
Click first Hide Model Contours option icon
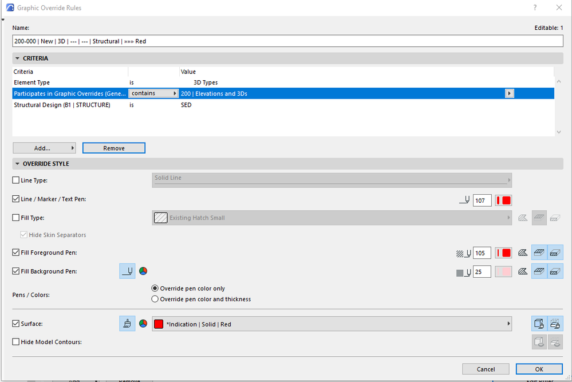(539, 342)
